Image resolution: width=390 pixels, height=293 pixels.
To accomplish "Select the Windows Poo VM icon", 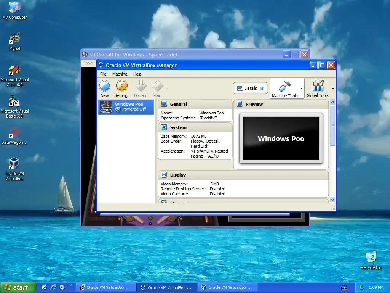I will [106, 107].
